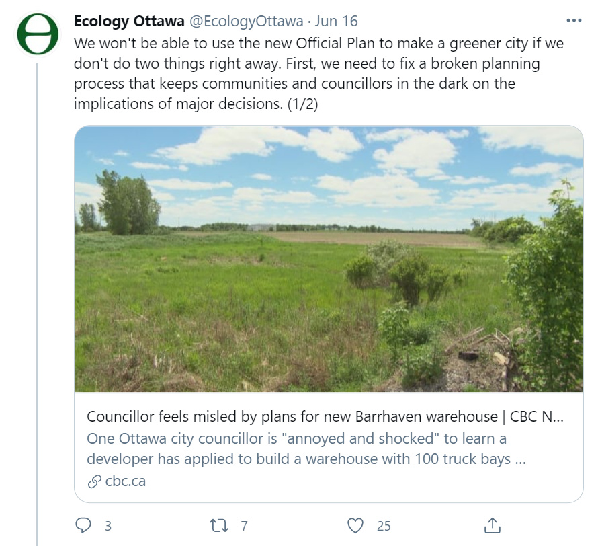The image size is (598, 546).
Task: Click the share tweet icon
Action: pyautogui.click(x=492, y=525)
